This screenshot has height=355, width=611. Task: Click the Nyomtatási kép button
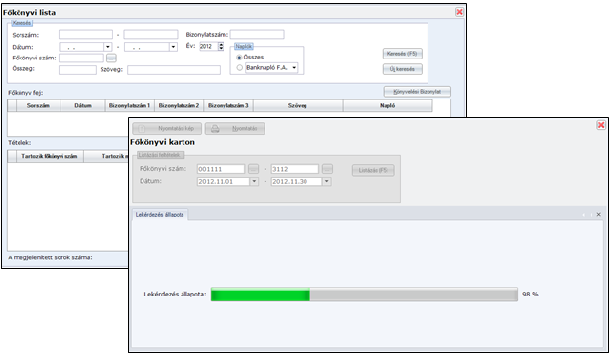(x=167, y=128)
